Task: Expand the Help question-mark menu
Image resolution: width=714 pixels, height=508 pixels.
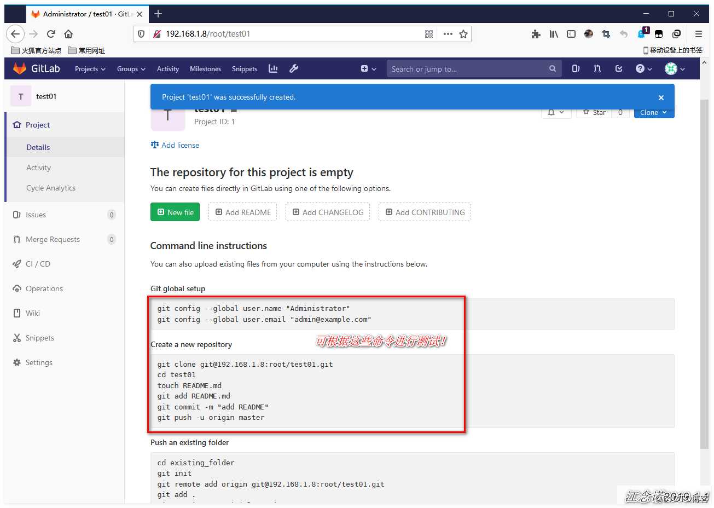Action: click(643, 69)
